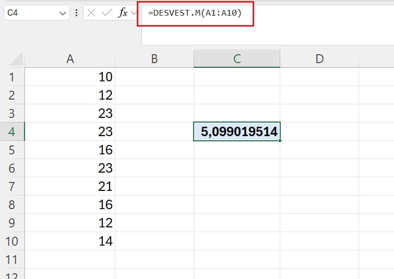Click cell A7 containing 21
394x279 pixels.
click(x=70, y=186)
